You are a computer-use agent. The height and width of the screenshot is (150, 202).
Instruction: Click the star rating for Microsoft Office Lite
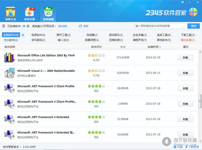pyautogui.click(x=96, y=55)
